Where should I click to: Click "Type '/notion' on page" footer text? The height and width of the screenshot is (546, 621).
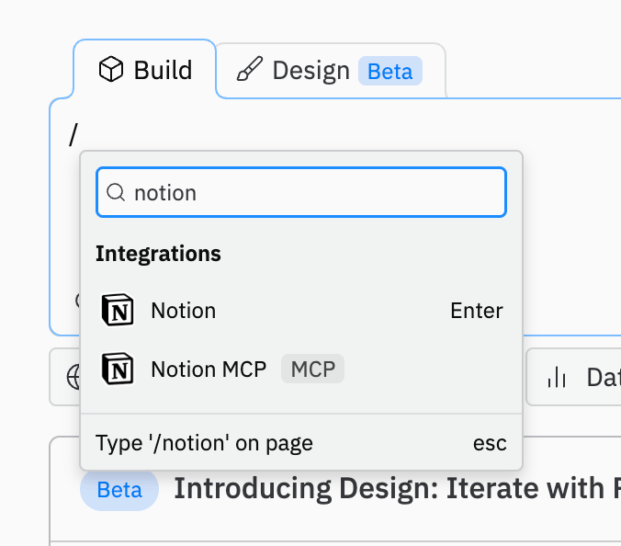[x=204, y=443]
